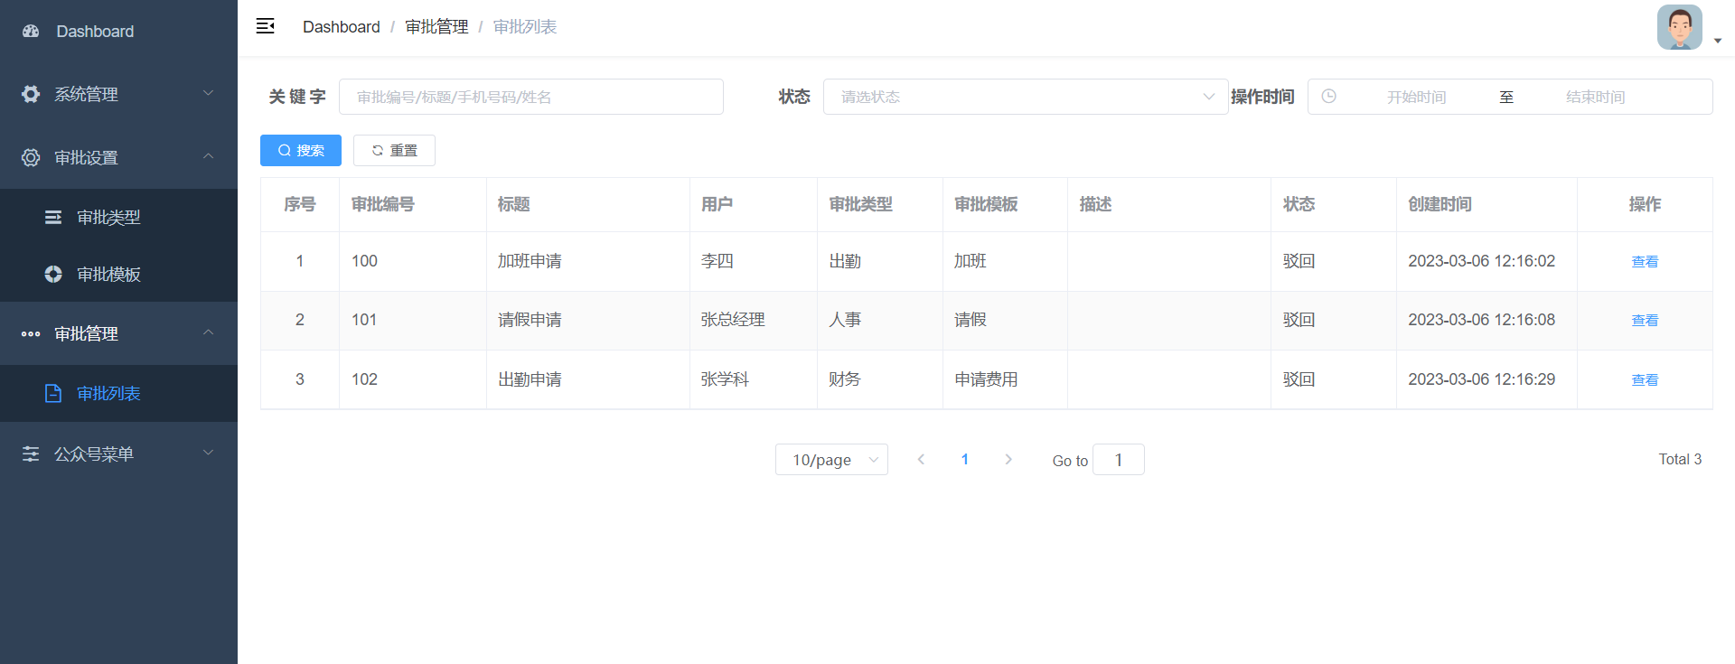Click the 审批列表 document icon
The image size is (1735, 664).
coord(53,394)
